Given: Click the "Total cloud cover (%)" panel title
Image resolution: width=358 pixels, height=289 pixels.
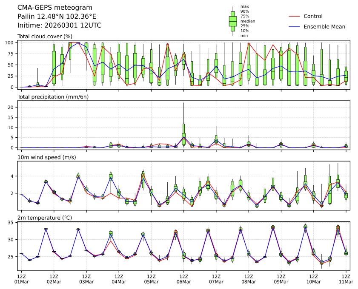Looking at the screenshot, I should (44, 37).
